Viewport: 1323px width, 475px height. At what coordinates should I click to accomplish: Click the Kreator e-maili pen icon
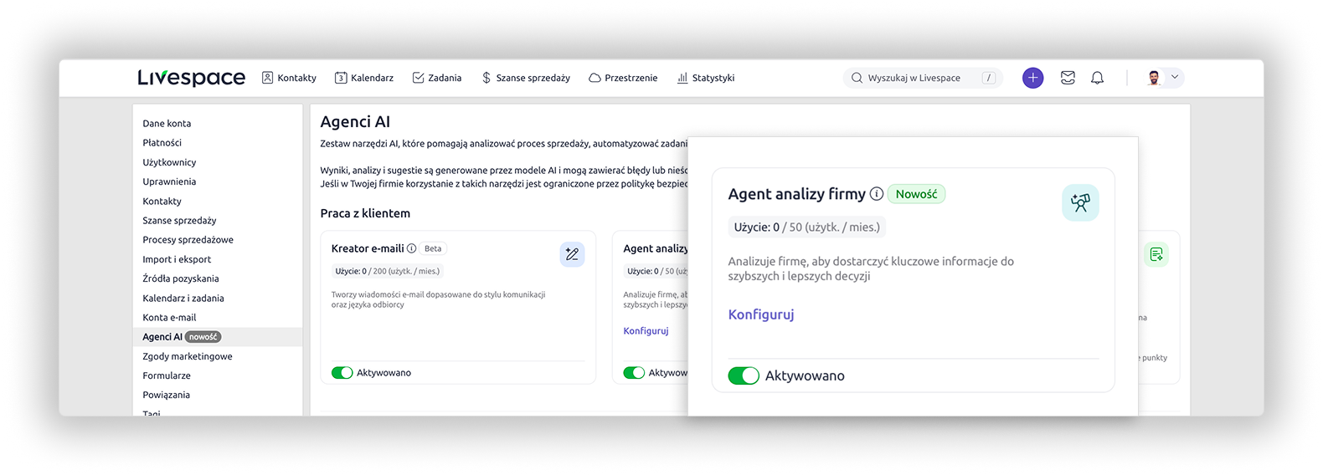point(572,254)
